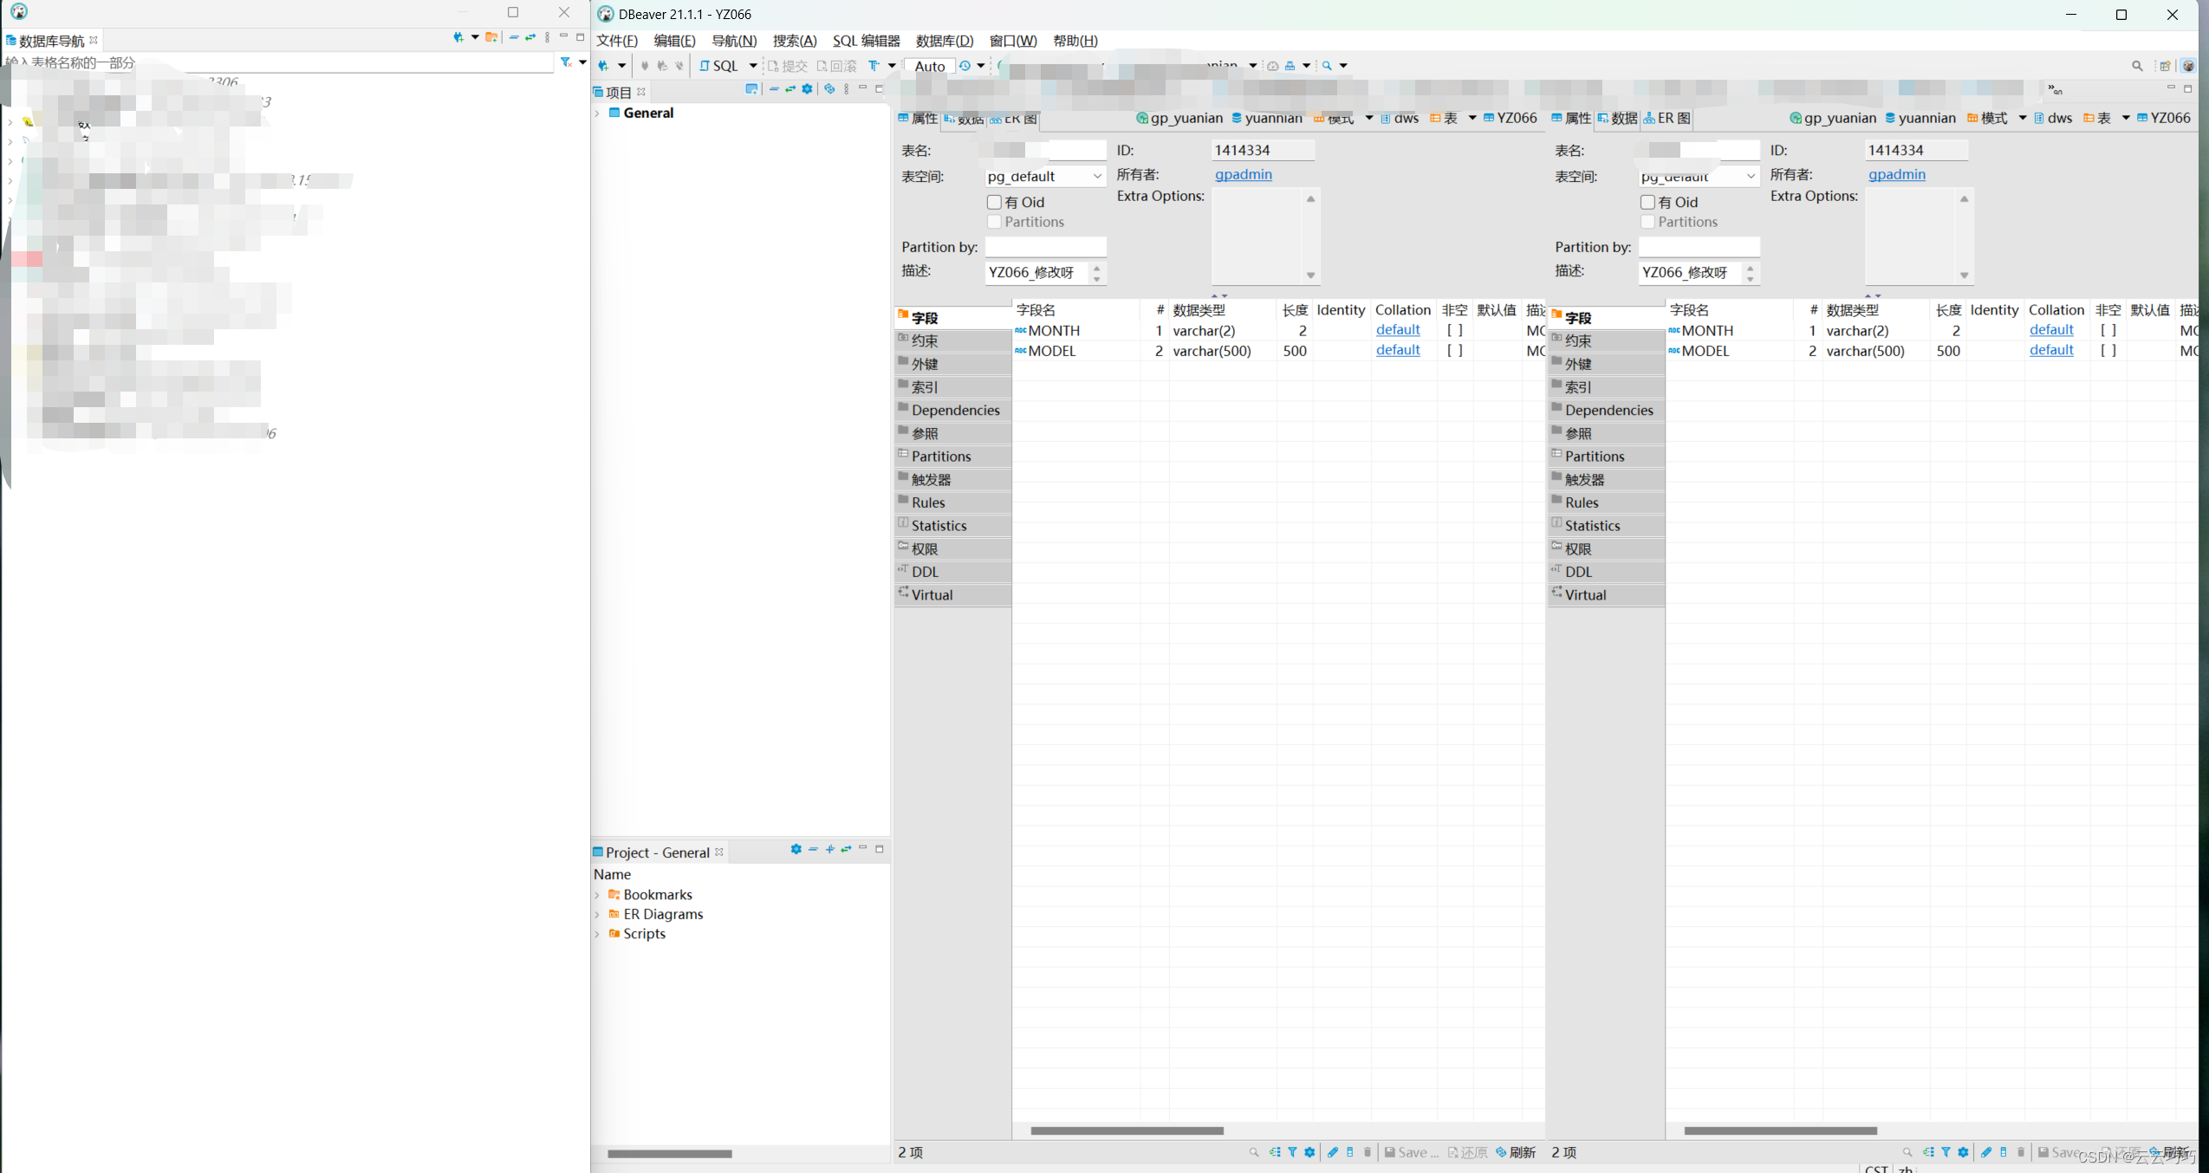Viewport: 2209px width, 1173px height.
Task: Click the Partition by input field in right editor
Action: pos(1698,247)
